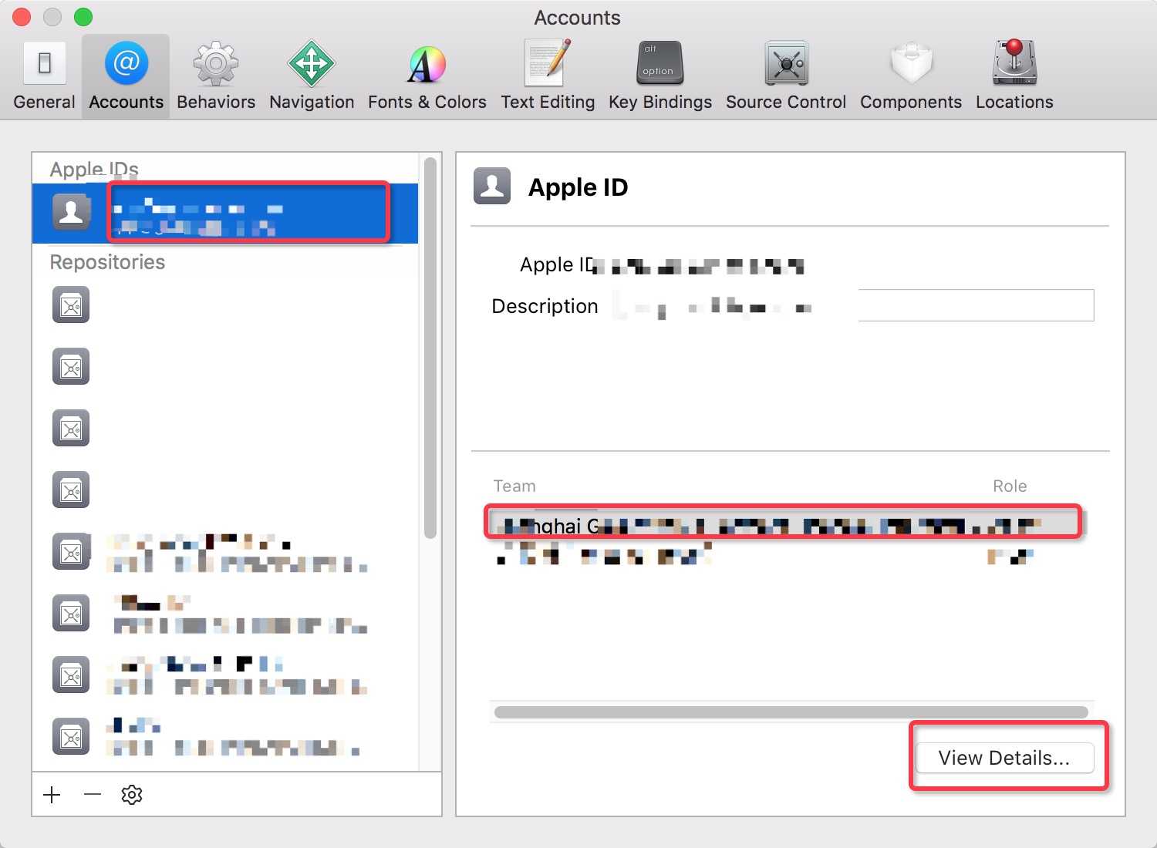Open Locations preferences pane

[1014, 76]
